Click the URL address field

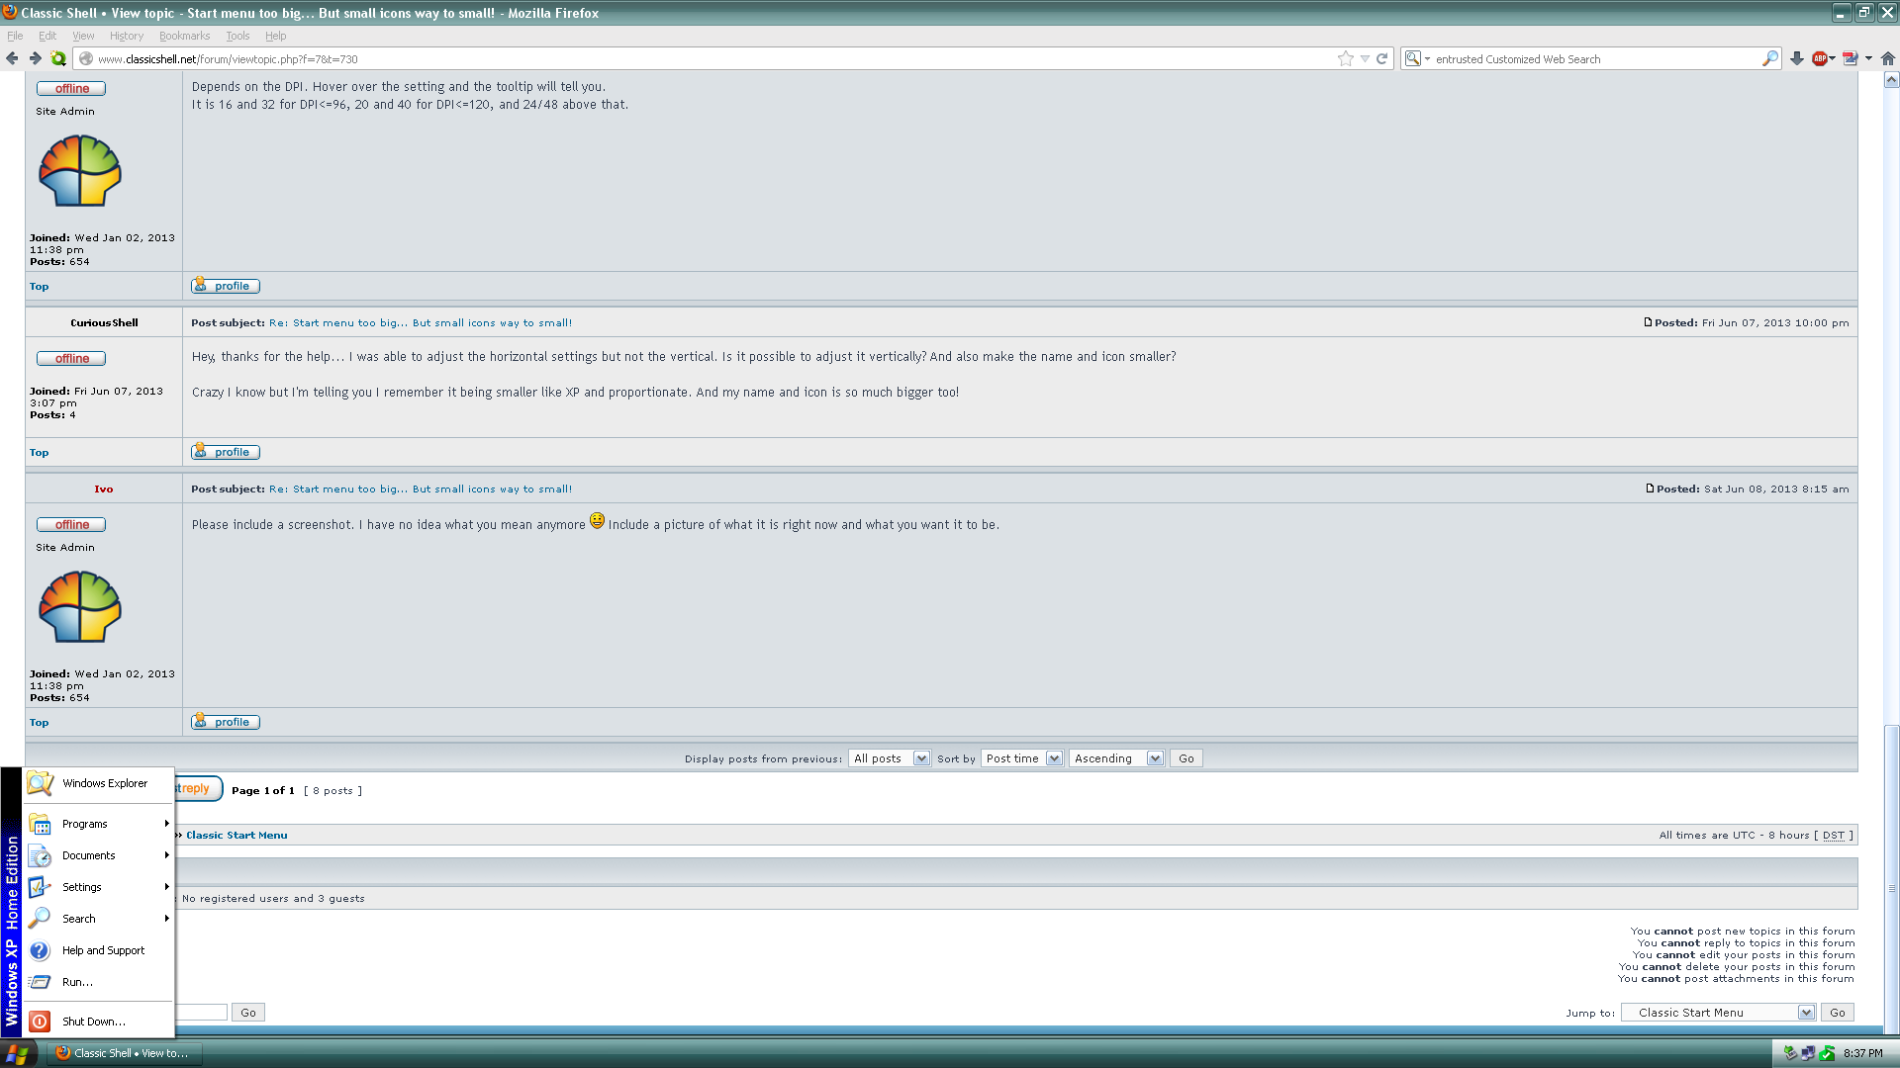pyautogui.click(x=693, y=59)
